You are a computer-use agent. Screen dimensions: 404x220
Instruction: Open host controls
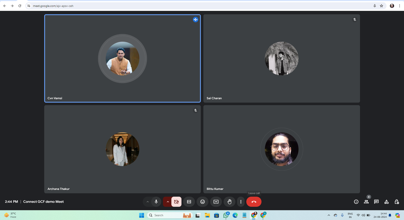click(x=397, y=202)
